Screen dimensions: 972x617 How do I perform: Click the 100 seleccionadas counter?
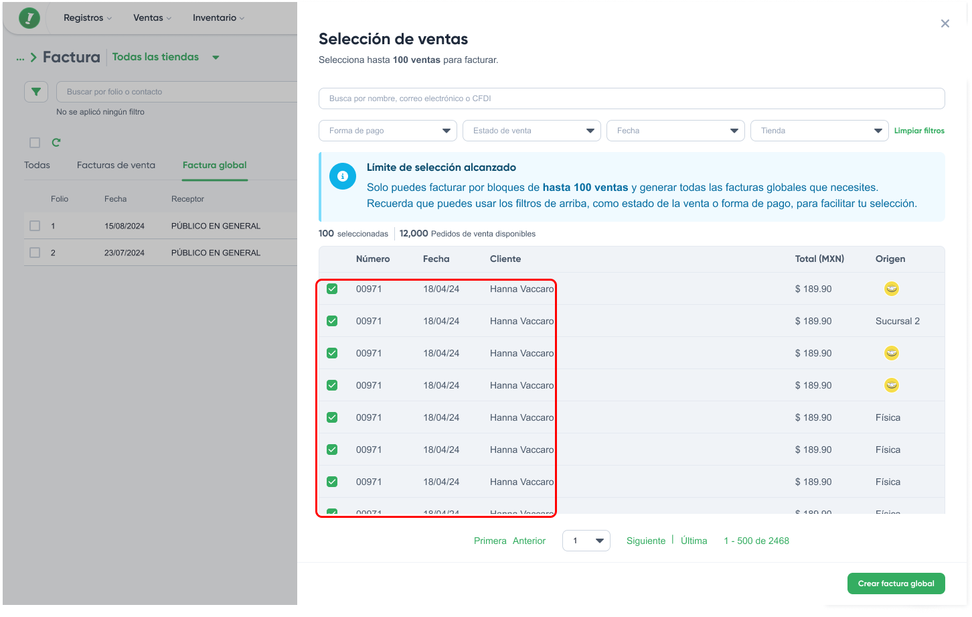(x=353, y=233)
